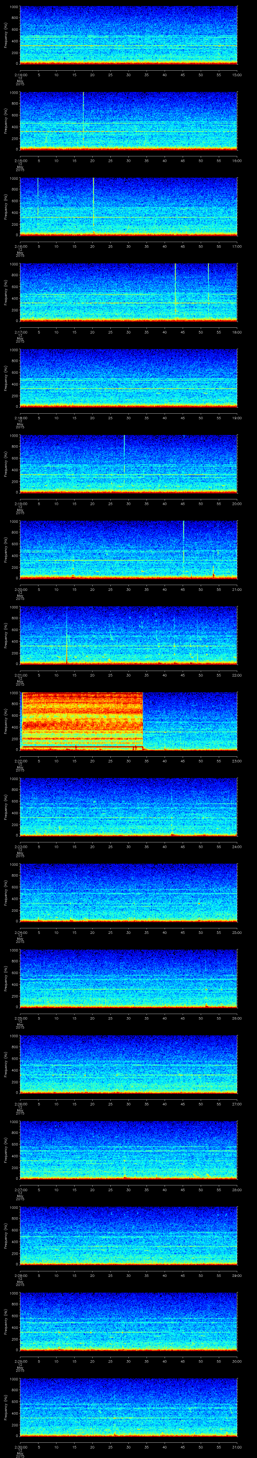
Task: Select the 2:14:00 start time label
Action: click(x=20, y=75)
